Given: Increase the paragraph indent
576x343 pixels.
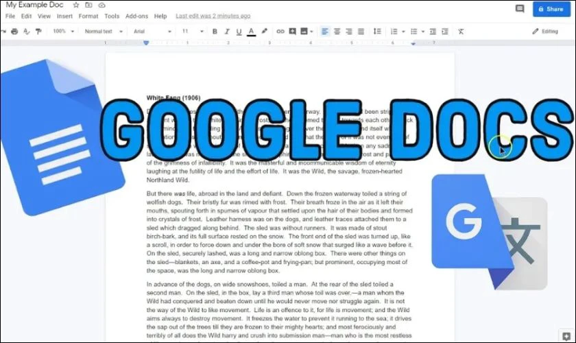Looking at the screenshot, I should pos(445,32).
